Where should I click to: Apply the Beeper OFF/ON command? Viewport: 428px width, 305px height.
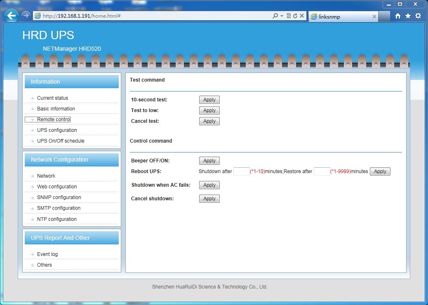[209, 161]
